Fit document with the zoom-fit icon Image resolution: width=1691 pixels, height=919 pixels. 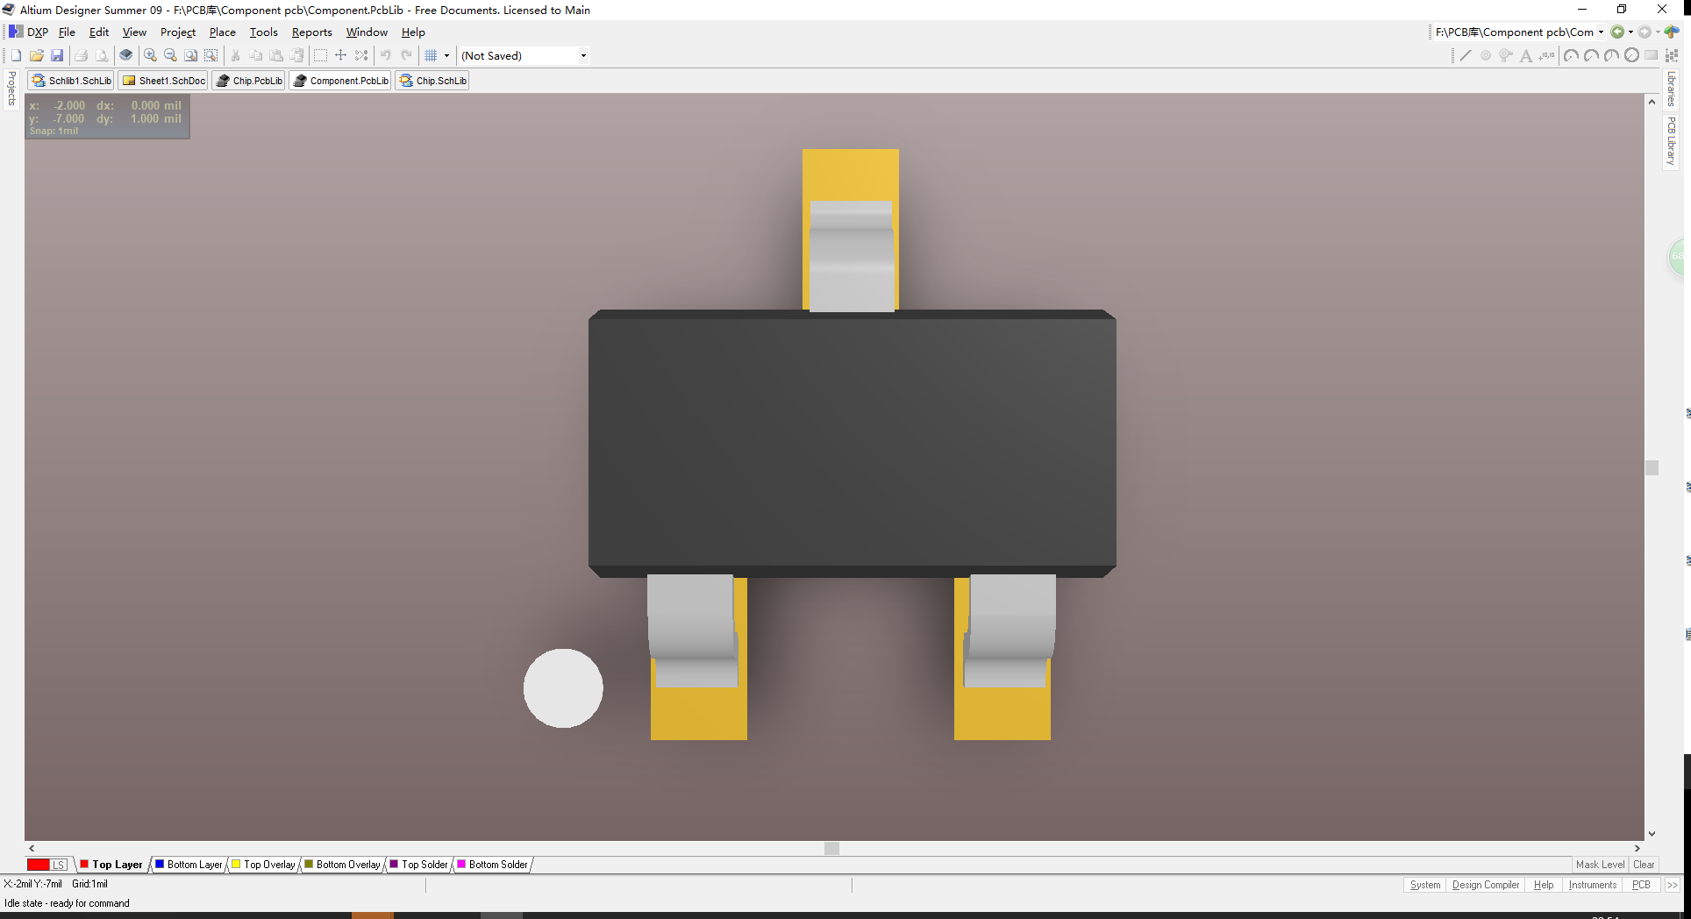tap(191, 55)
